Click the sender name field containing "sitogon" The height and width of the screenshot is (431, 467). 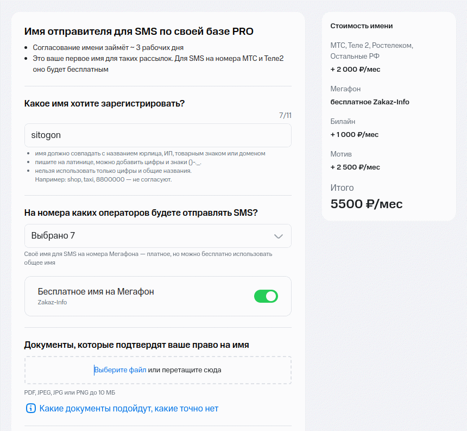[157, 135]
